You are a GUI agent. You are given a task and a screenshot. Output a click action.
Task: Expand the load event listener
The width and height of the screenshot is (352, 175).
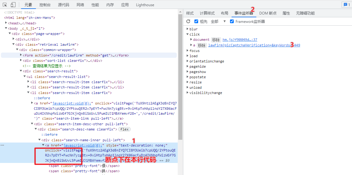click(187, 56)
